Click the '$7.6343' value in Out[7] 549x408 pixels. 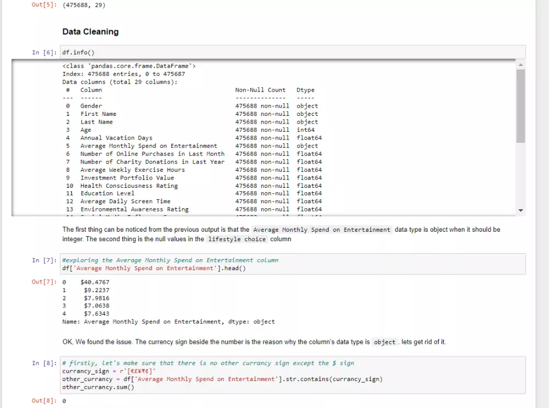(x=96, y=314)
